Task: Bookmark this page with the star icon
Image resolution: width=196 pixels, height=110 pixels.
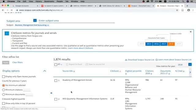Action: tap(177, 10)
